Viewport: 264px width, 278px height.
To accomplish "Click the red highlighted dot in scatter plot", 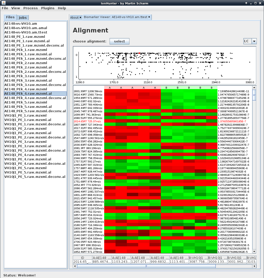I will 139,53.
